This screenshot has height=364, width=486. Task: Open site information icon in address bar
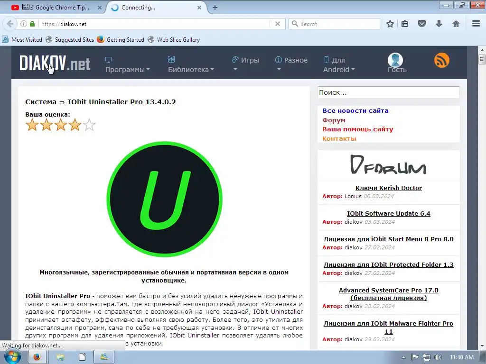point(24,24)
